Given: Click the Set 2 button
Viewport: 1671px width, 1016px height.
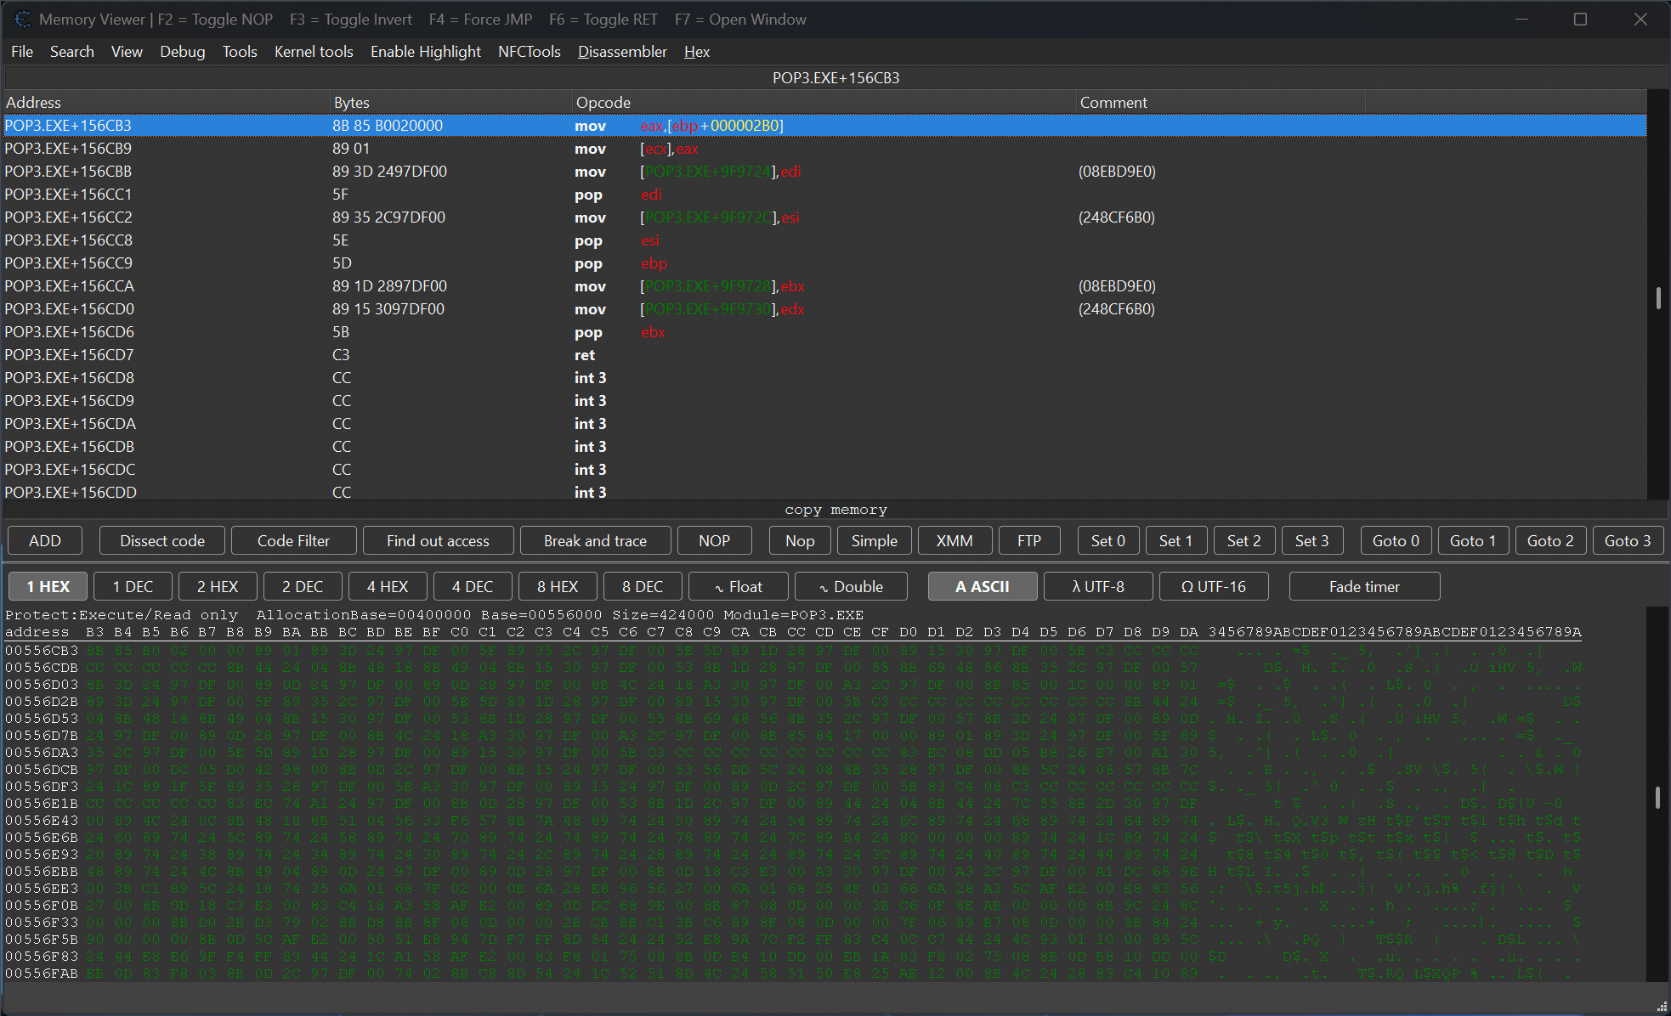Looking at the screenshot, I should 1243,540.
